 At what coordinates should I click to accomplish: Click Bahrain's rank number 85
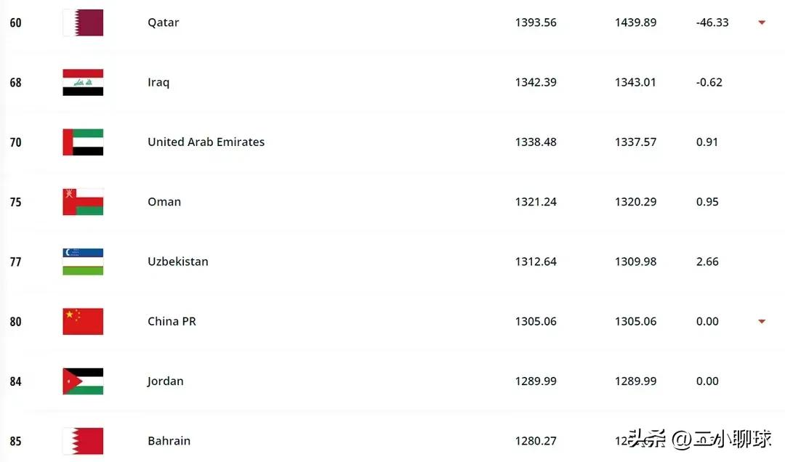point(15,441)
